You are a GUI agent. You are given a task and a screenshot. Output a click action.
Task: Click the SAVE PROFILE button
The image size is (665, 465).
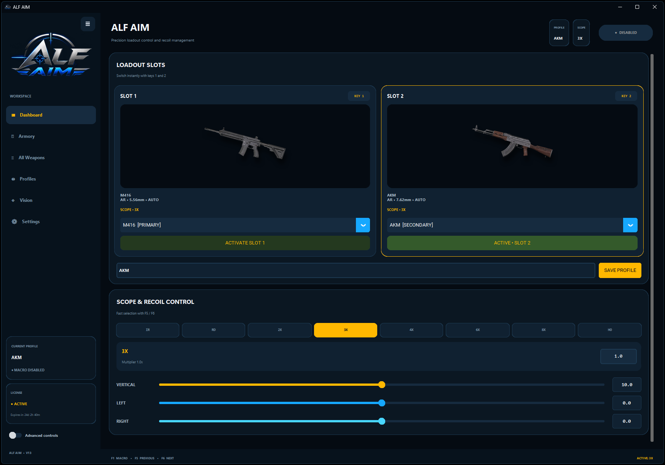(620, 270)
